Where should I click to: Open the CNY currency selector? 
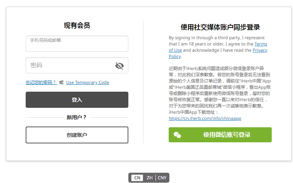pos(162,178)
